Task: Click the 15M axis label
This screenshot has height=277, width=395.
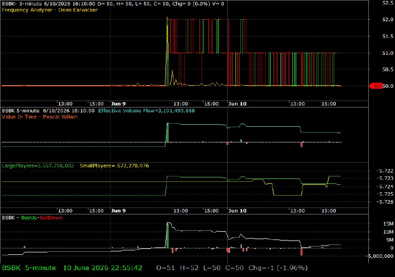Action: coord(388,224)
